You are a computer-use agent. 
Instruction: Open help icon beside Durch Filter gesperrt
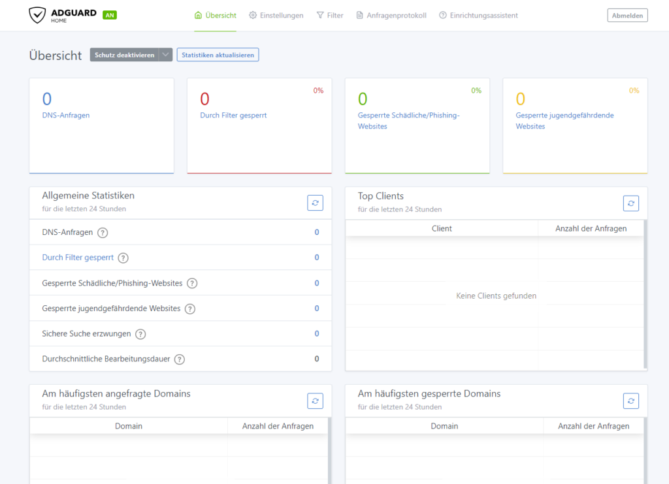123,258
